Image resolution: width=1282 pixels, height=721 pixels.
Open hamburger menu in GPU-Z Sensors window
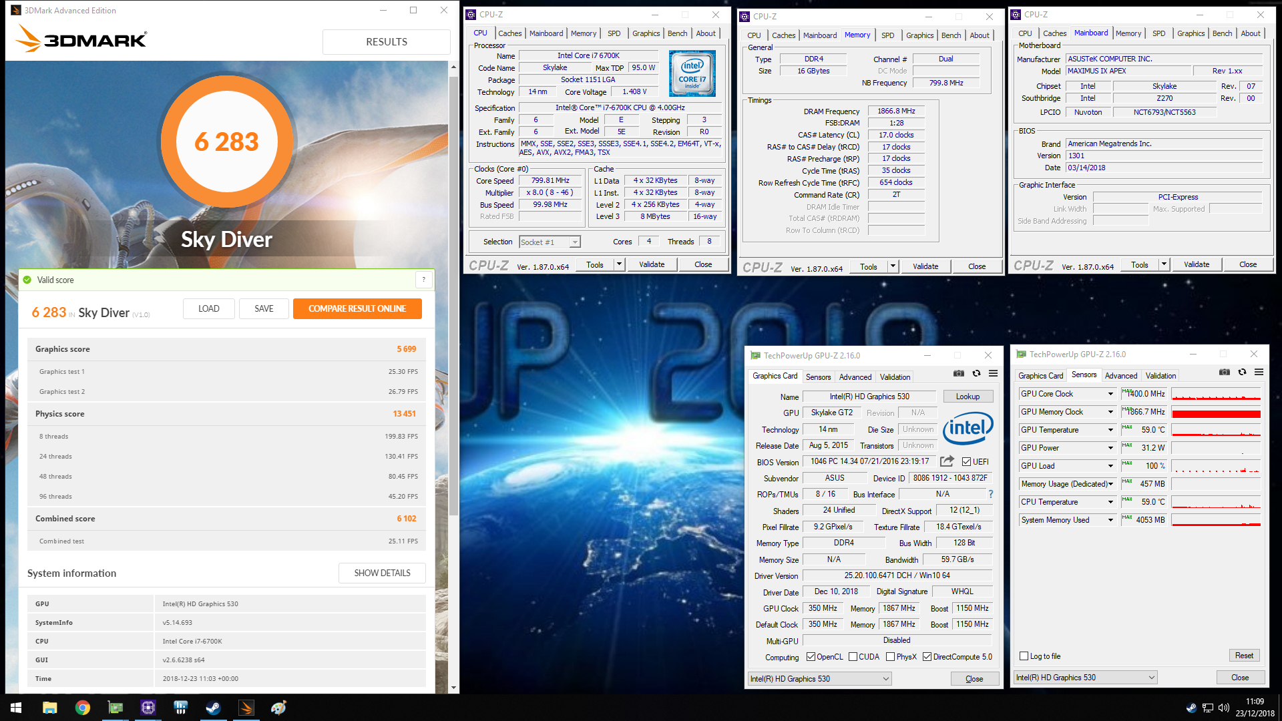tap(1259, 372)
